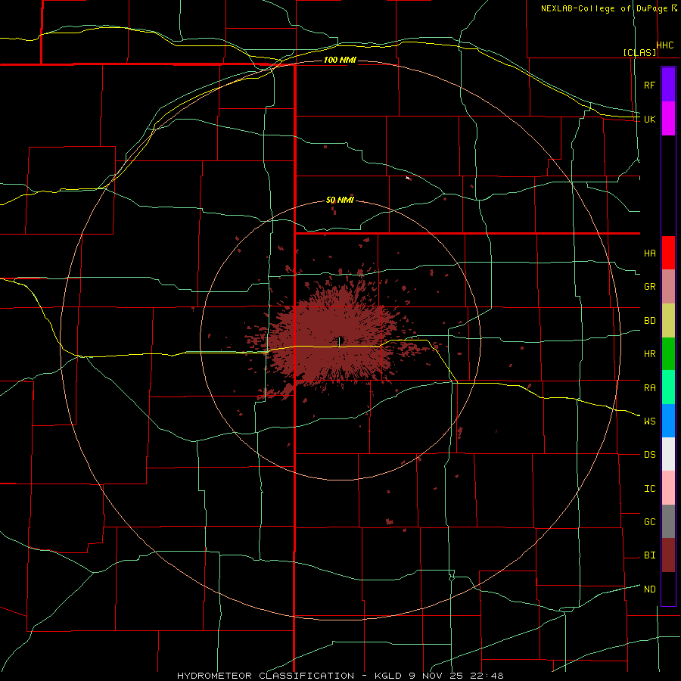Click the white DS legend swatch
Screen dimensions: 681x681
coord(668,454)
